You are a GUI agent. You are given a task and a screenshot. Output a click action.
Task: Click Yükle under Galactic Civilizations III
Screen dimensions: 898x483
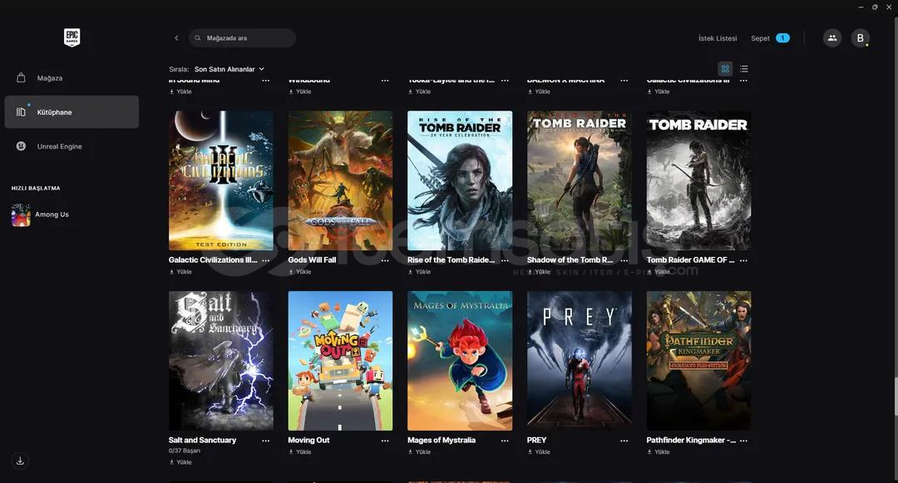coord(180,272)
